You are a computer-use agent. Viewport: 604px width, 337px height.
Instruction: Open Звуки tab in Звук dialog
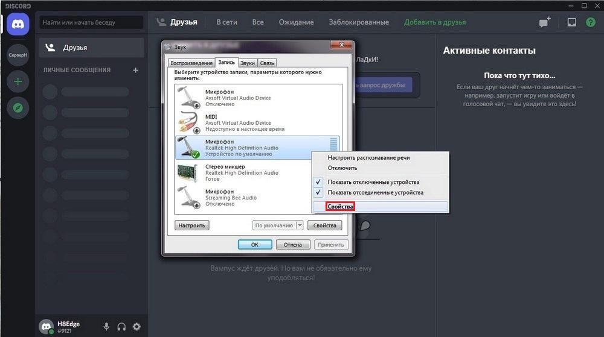tap(247, 63)
